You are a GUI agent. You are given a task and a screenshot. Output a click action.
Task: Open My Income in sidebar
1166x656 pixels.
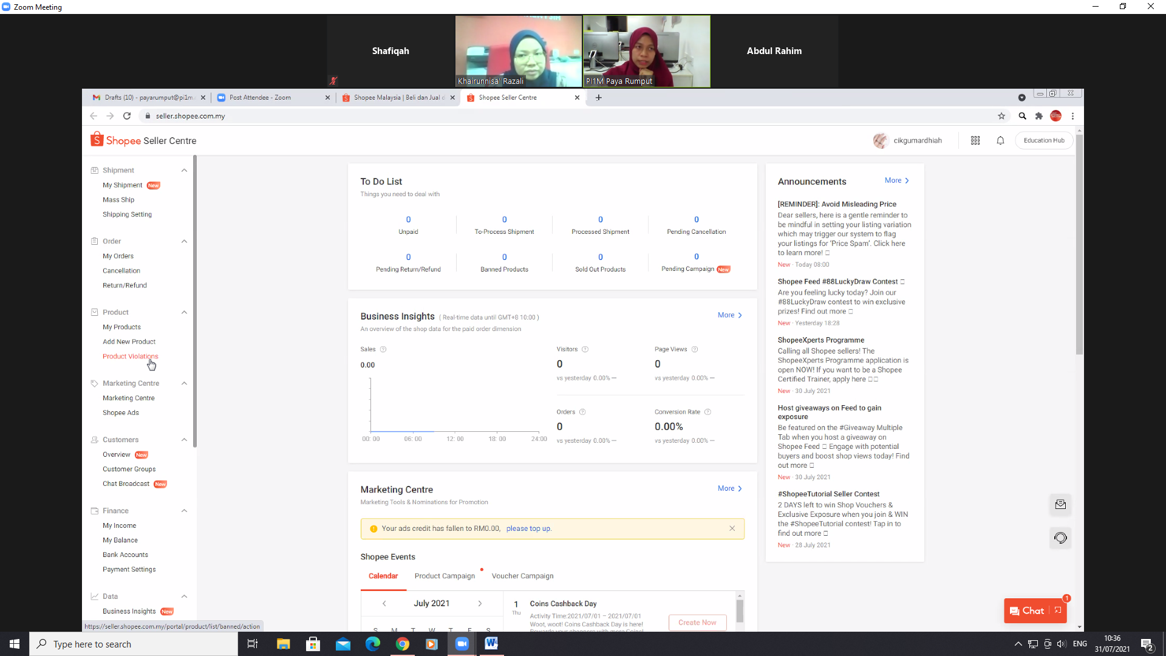pyautogui.click(x=119, y=526)
